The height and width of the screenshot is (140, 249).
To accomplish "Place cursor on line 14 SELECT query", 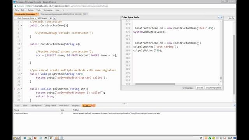I will coord(77,55).
